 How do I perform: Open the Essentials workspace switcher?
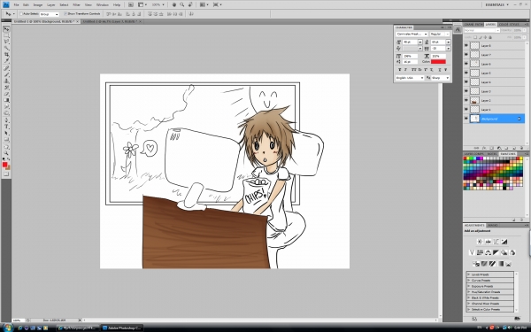click(496, 4)
